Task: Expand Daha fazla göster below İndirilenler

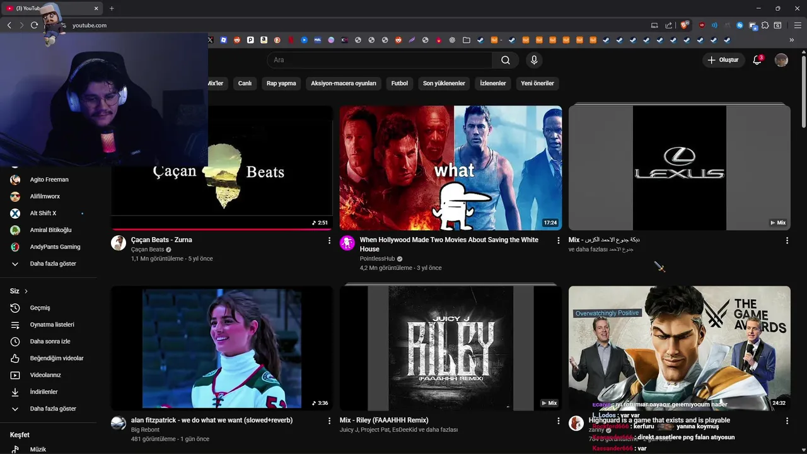Action: [x=49, y=409]
